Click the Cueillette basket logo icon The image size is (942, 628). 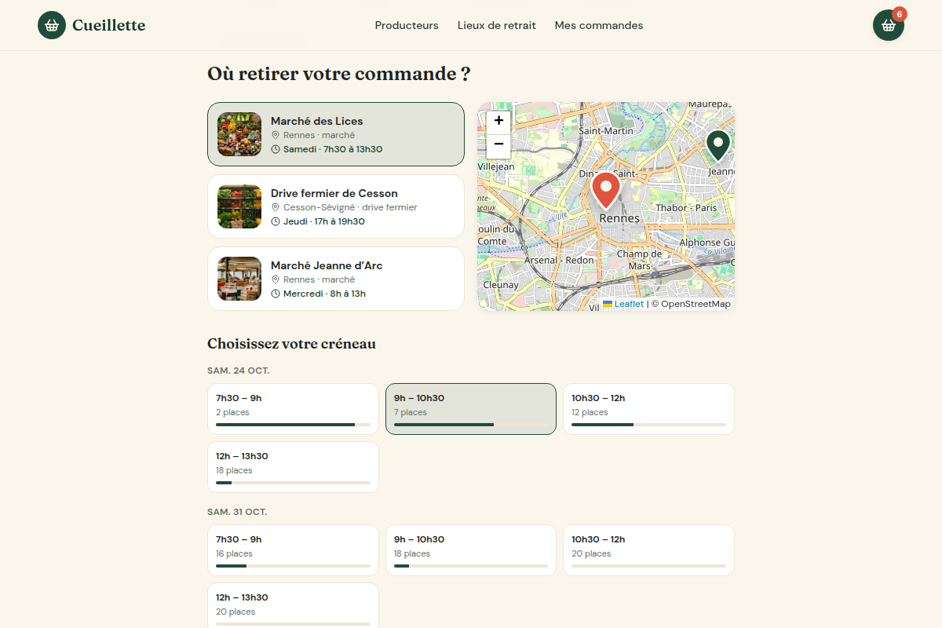tap(52, 25)
